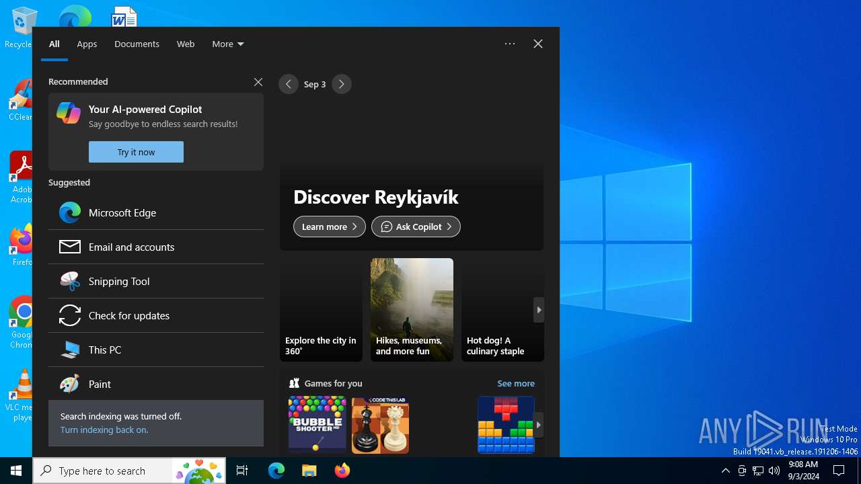Launch Edge from the taskbar
861x484 pixels.
pos(276,471)
